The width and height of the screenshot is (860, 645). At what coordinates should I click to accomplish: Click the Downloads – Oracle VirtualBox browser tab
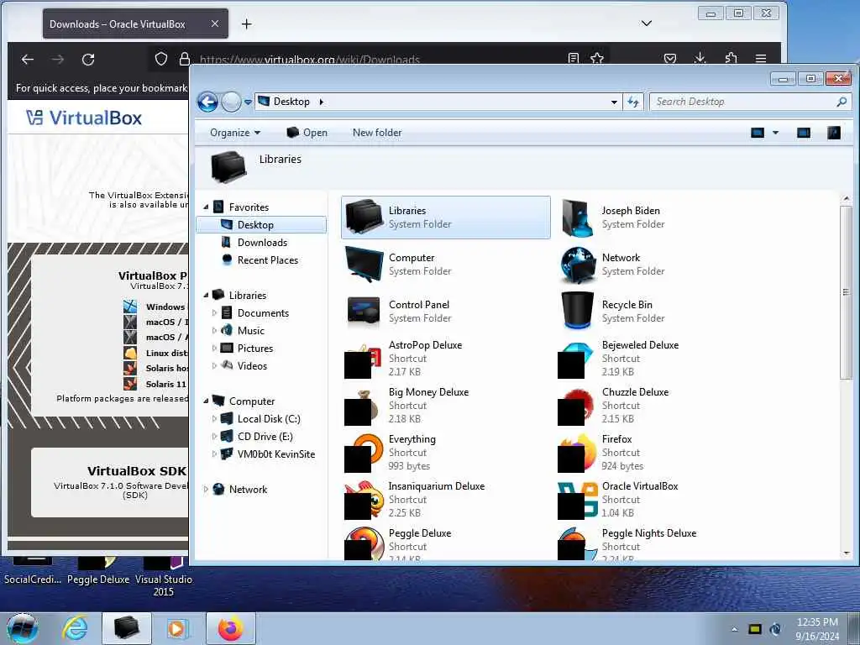pos(135,24)
